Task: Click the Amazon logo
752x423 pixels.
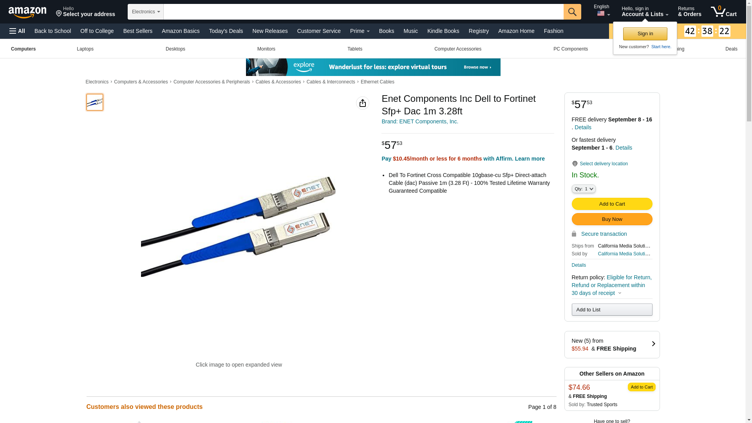Action: [27, 12]
